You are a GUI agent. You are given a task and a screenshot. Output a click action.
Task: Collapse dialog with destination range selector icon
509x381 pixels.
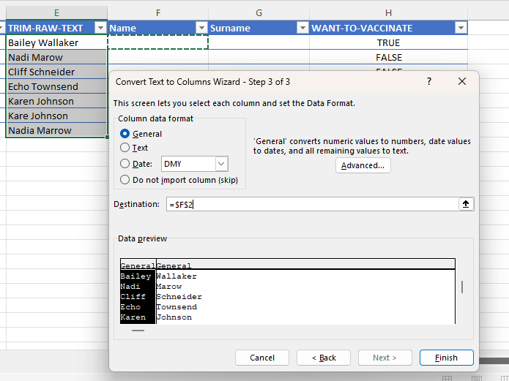pos(466,204)
